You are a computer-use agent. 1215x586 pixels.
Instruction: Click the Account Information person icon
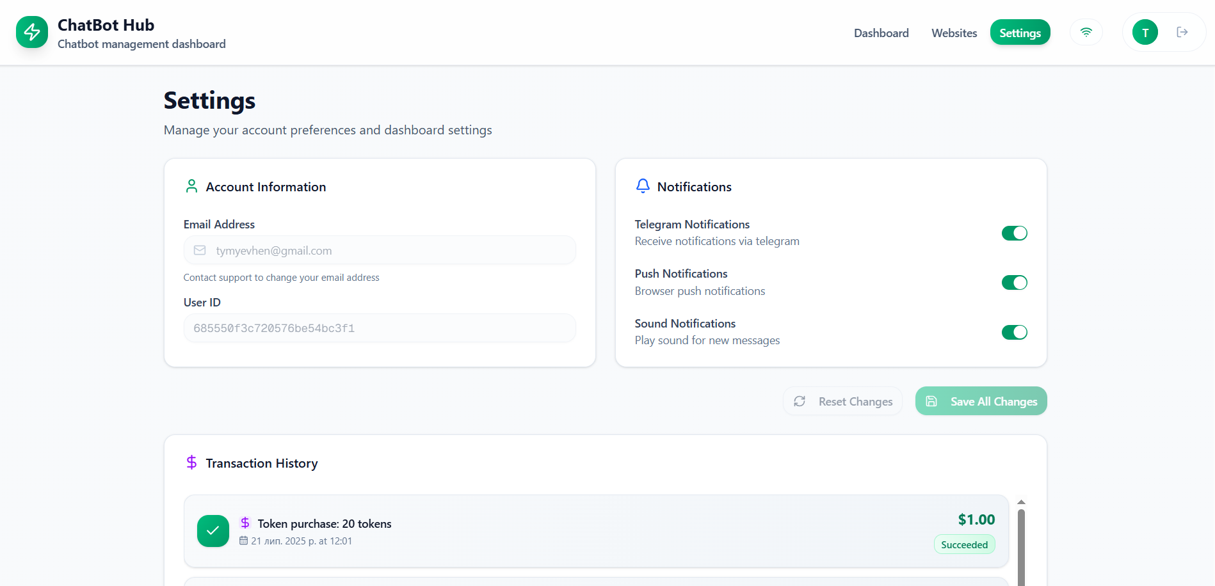(x=191, y=186)
